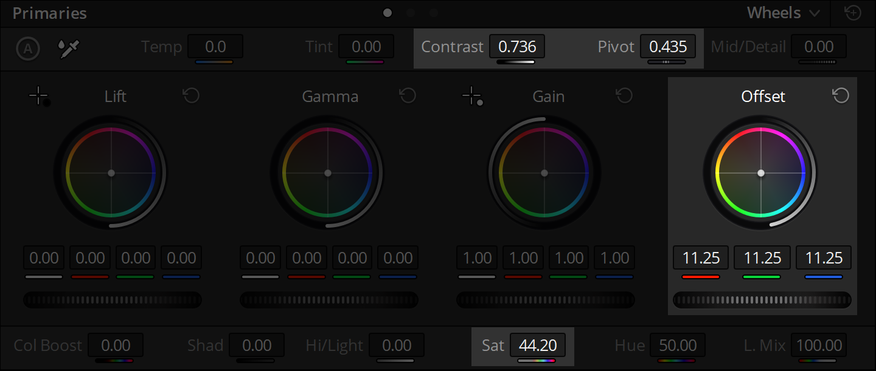Reset the Lift wheel
Screen dimensions: 876x371
(x=191, y=95)
